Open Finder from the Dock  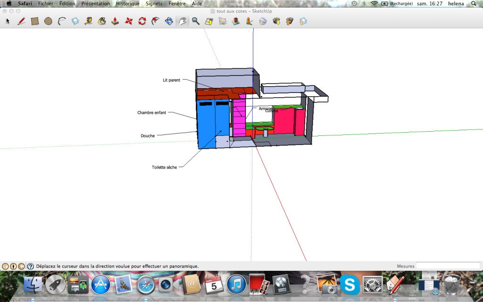[33, 284]
